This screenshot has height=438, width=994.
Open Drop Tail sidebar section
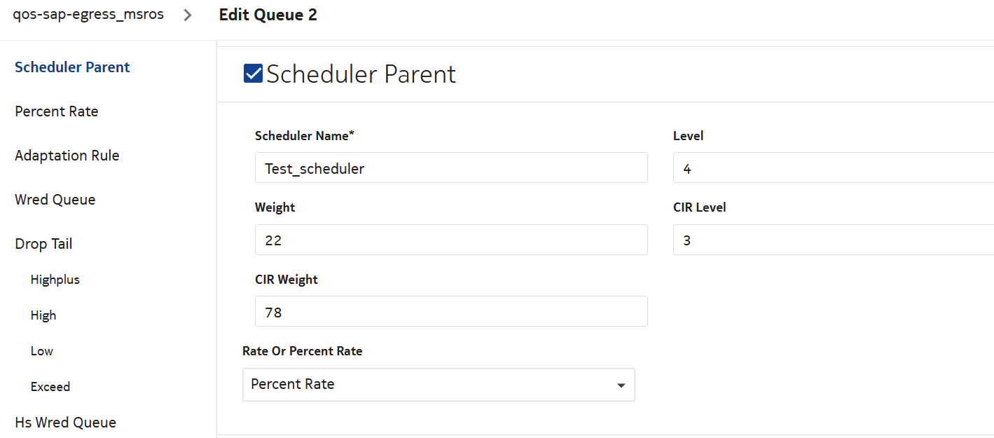pyautogui.click(x=43, y=244)
